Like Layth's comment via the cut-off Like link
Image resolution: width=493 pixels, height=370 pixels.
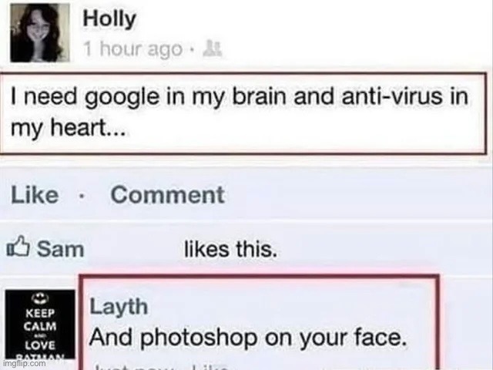pyautogui.click(x=210, y=367)
